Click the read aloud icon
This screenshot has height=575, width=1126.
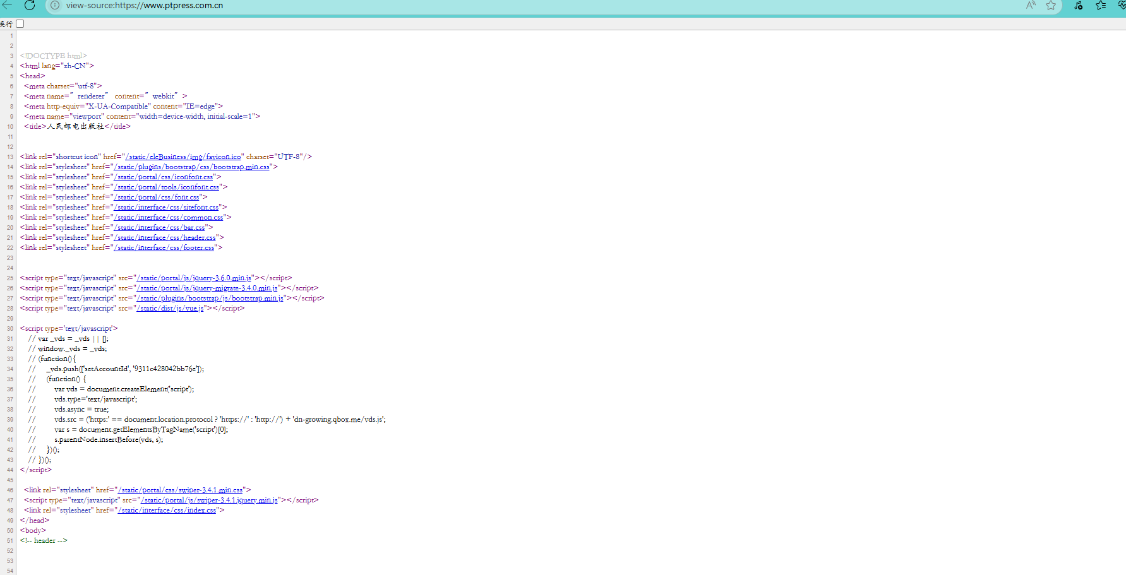(x=1031, y=6)
